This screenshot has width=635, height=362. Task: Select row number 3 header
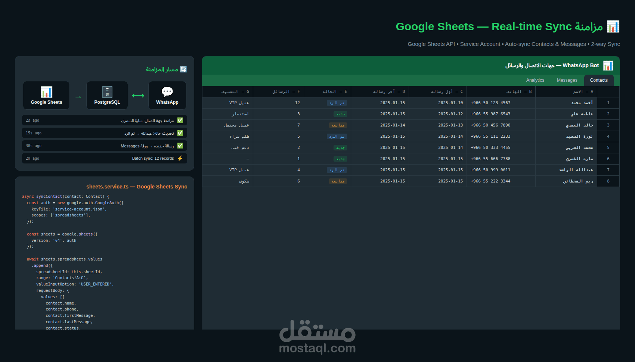(x=608, y=125)
